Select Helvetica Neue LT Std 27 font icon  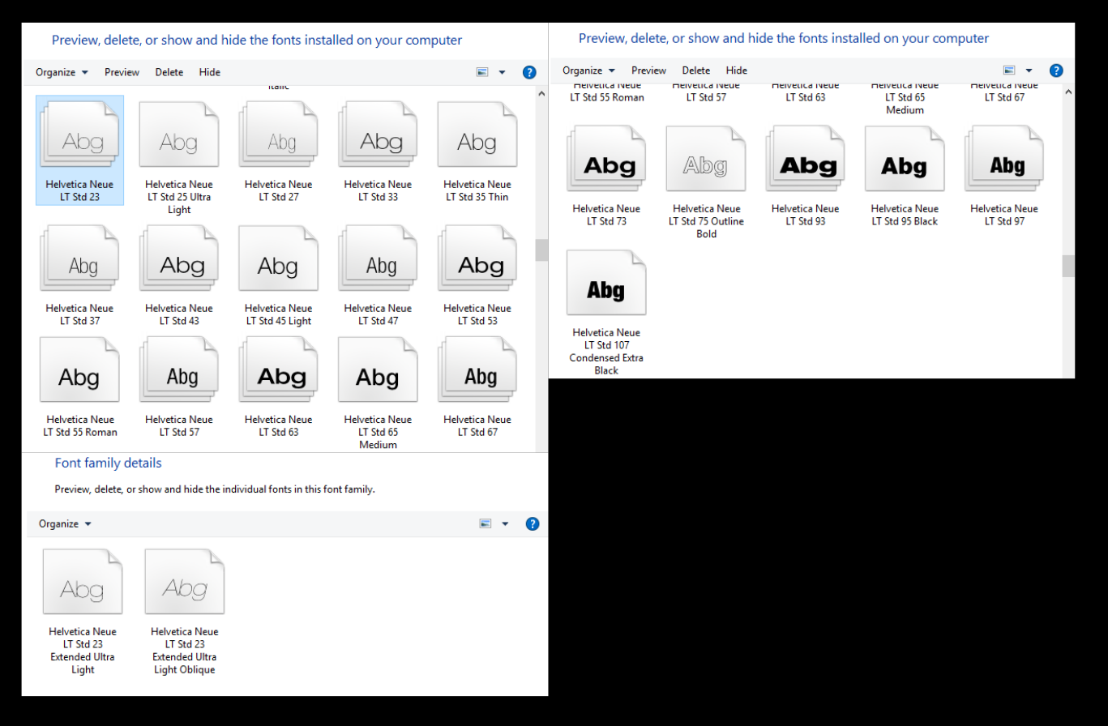(278, 134)
